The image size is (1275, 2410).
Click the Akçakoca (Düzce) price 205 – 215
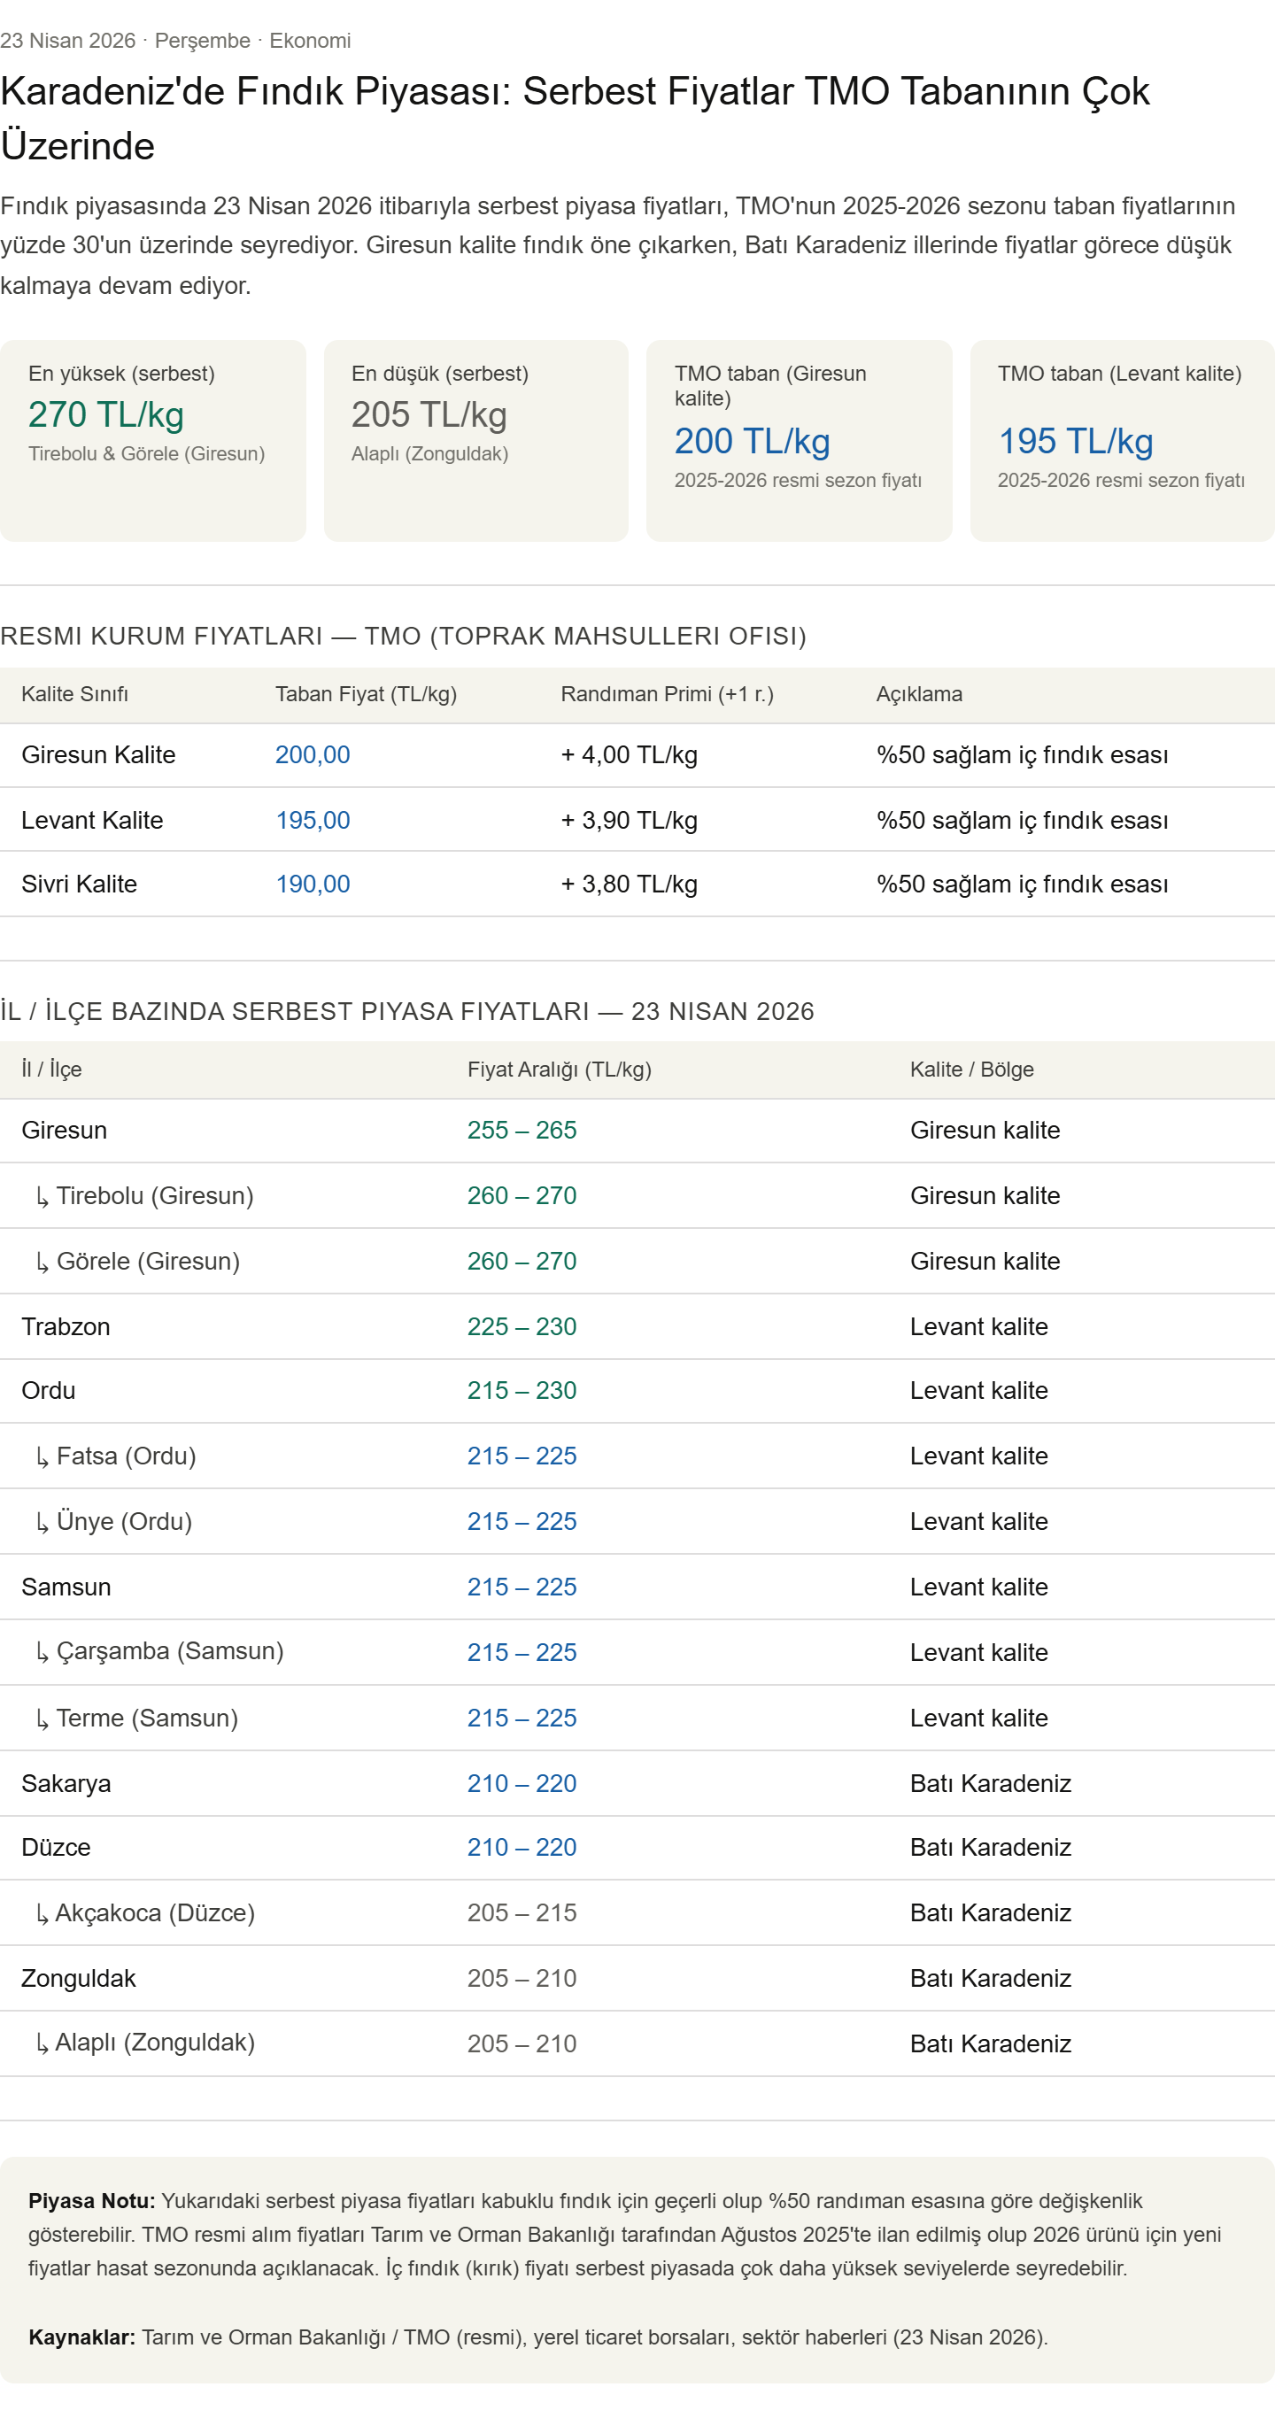[521, 1912]
